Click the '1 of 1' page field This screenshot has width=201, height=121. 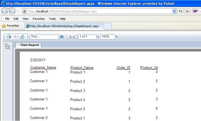coord(87,37)
